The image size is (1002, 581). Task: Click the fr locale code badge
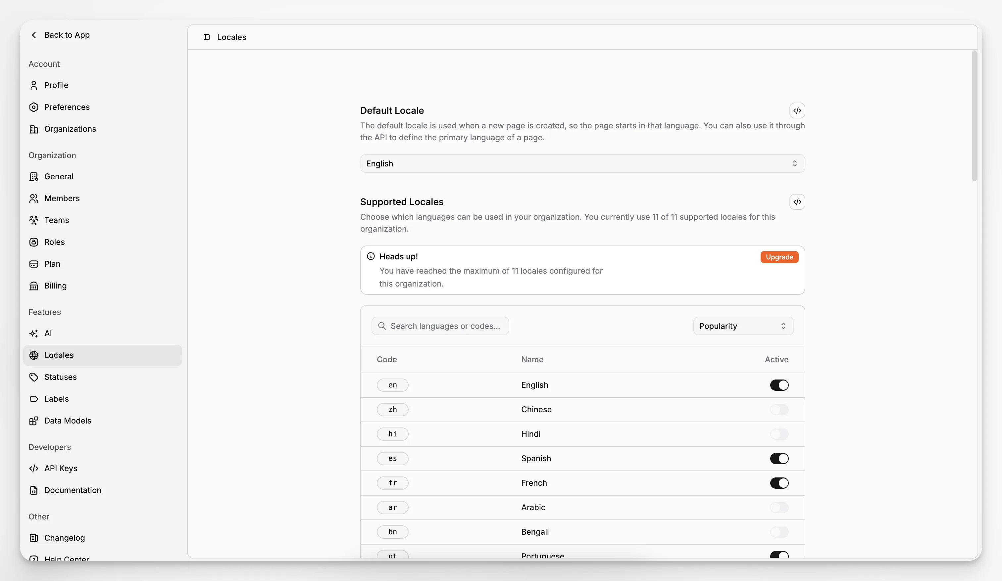click(x=392, y=484)
